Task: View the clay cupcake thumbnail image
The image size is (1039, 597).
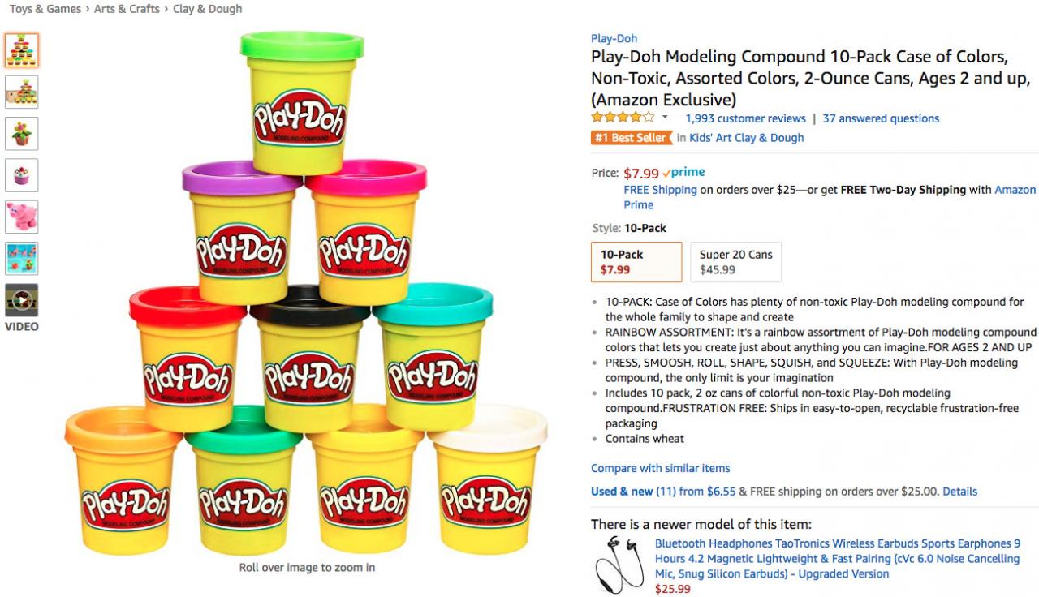Action: click(22, 175)
